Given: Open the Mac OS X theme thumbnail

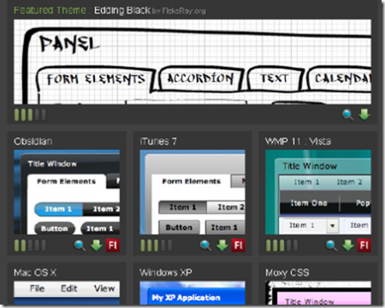Looking at the screenshot, I should 67,293.
